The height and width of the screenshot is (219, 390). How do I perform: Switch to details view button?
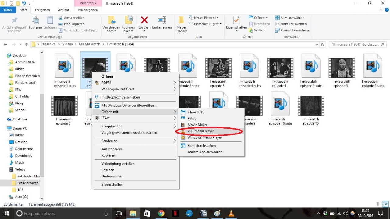tap(379, 204)
